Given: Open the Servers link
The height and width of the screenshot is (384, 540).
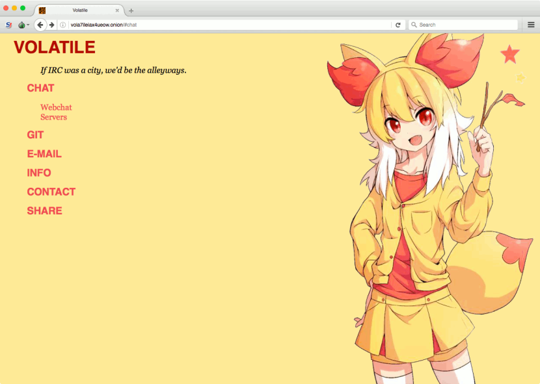Looking at the screenshot, I should point(53,117).
